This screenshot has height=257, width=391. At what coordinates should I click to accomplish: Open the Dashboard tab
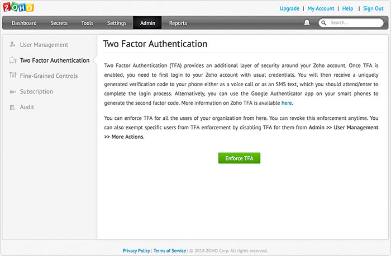pyautogui.click(x=24, y=23)
